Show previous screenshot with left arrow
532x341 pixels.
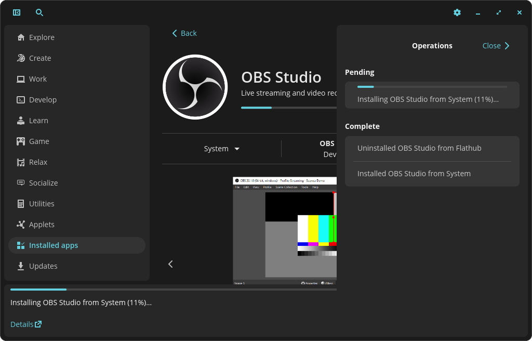pyautogui.click(x=170, y=264)
